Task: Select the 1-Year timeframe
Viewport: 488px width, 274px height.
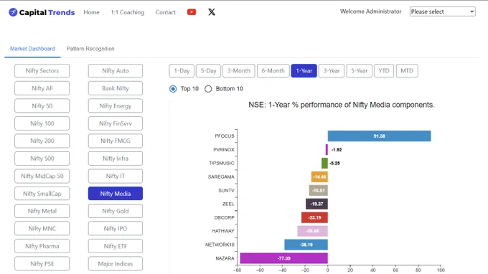Action: click(304, 71)
